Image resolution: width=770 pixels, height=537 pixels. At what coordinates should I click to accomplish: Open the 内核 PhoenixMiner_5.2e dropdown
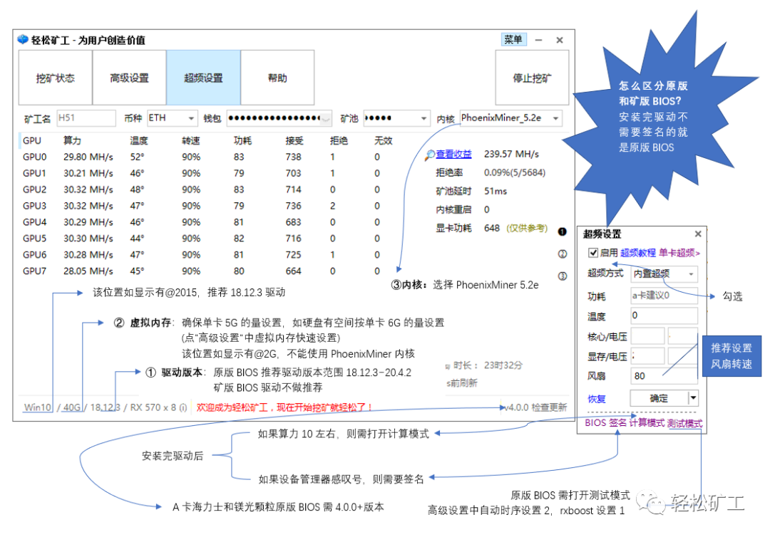click(555, 118)
